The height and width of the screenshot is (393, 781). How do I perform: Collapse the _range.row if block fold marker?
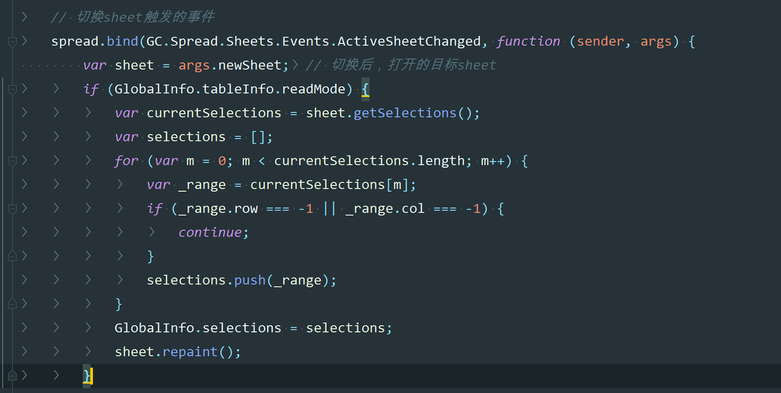12,209
